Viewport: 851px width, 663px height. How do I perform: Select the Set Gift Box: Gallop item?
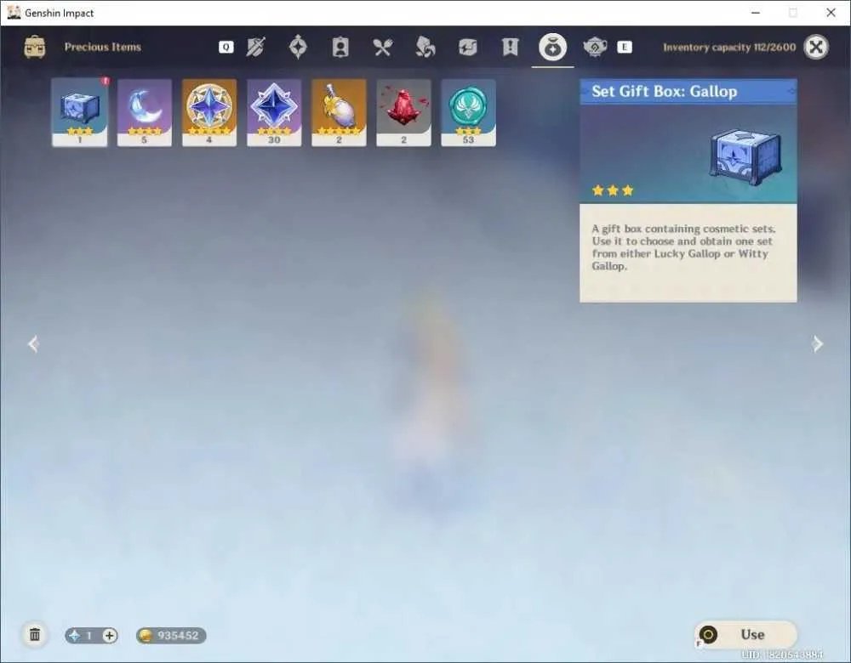(80, 112)
